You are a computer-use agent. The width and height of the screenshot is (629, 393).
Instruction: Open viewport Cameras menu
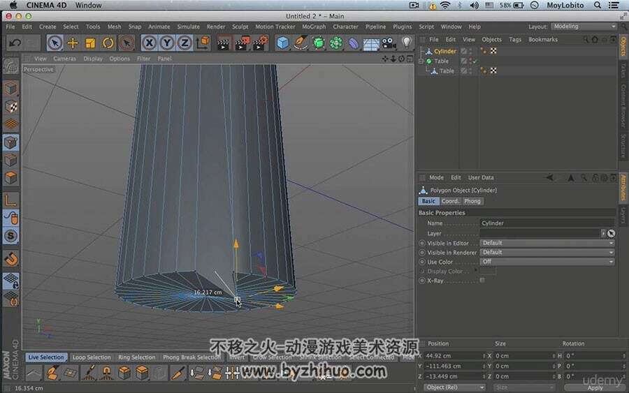(x=64, y=59)
